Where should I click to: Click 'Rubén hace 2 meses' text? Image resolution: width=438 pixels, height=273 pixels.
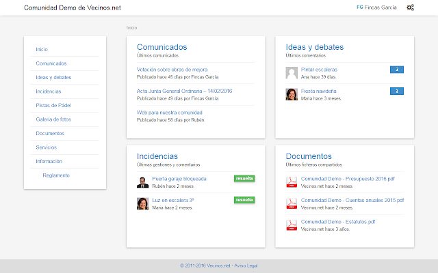[173, 186]
